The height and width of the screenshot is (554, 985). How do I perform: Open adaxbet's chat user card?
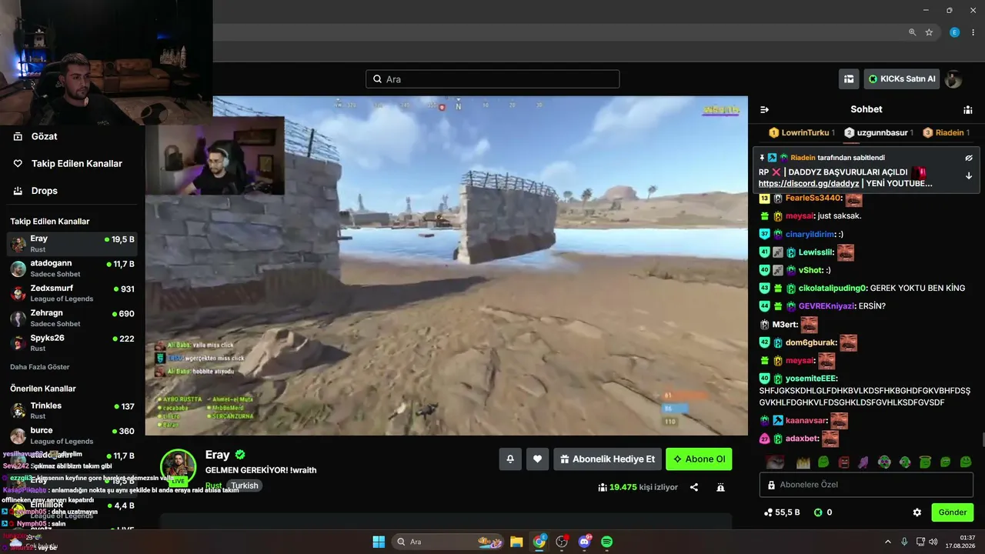coord(802,439)
